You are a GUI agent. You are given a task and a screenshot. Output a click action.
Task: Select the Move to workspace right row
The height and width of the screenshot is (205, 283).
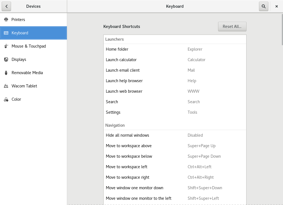(175, 177)
